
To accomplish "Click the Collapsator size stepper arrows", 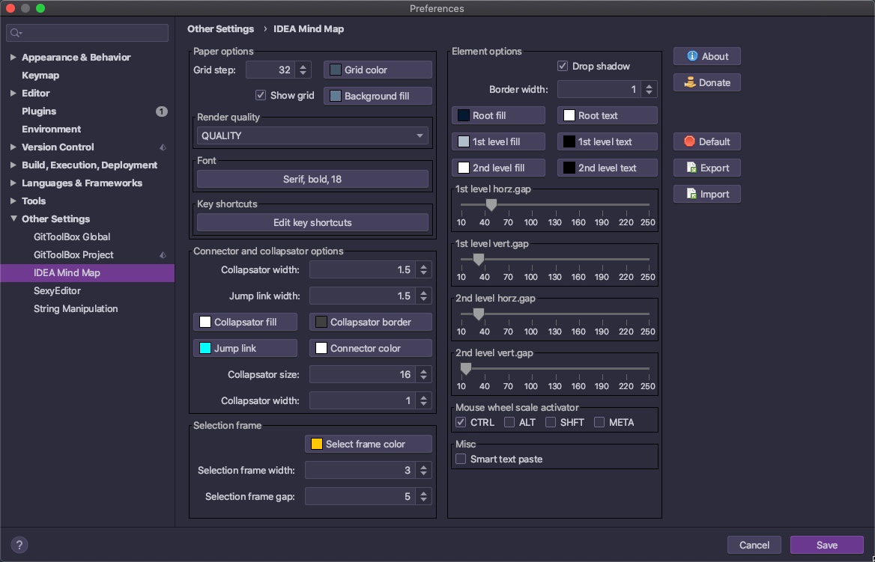I will pyautogui.click(x=423, y=375).
